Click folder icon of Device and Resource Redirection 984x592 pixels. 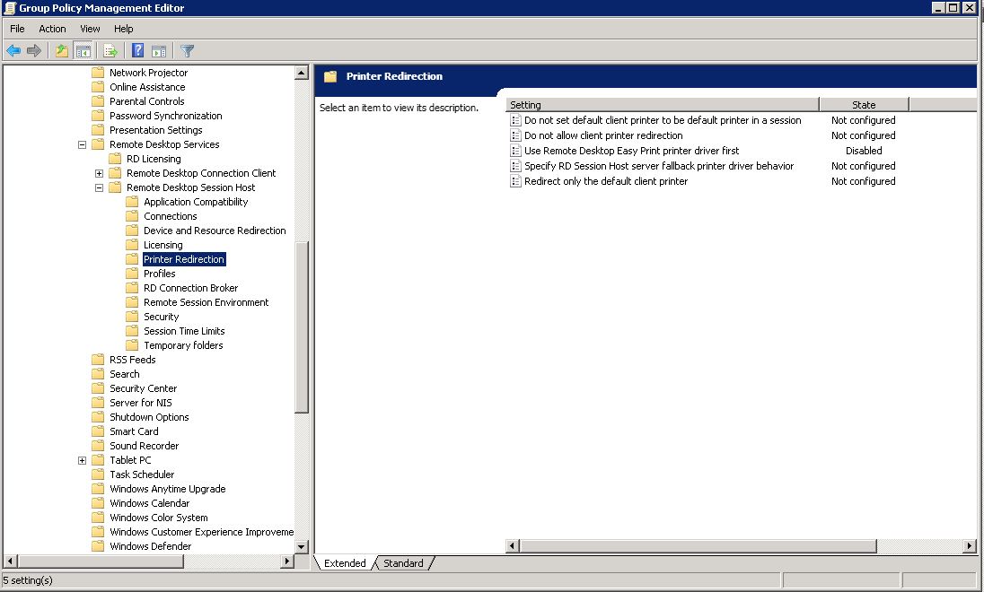click(132, 231)
